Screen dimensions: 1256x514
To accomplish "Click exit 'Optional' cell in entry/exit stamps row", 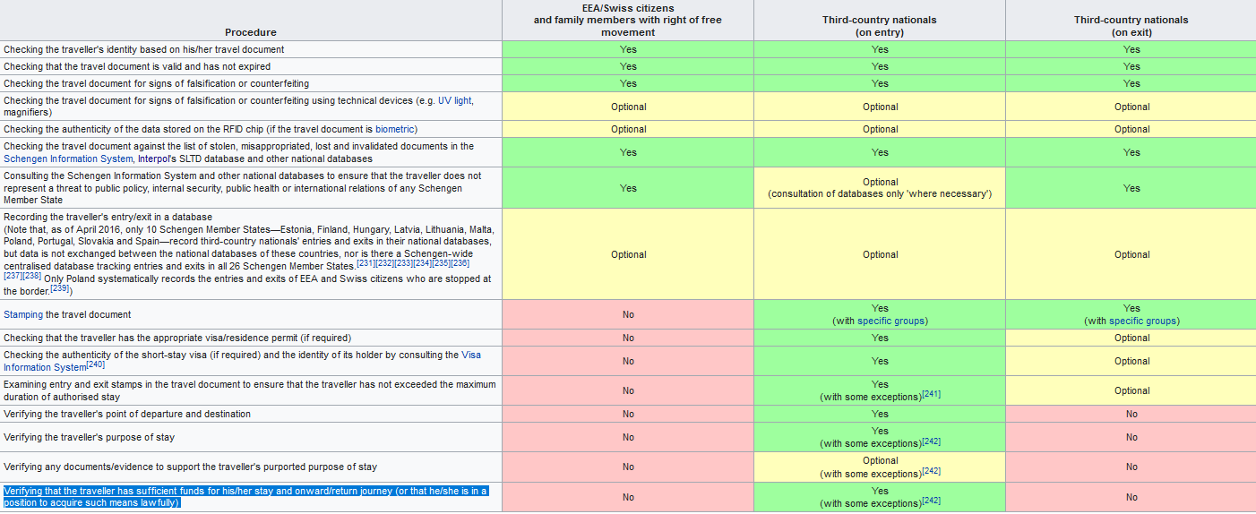I will (1131, 390).
